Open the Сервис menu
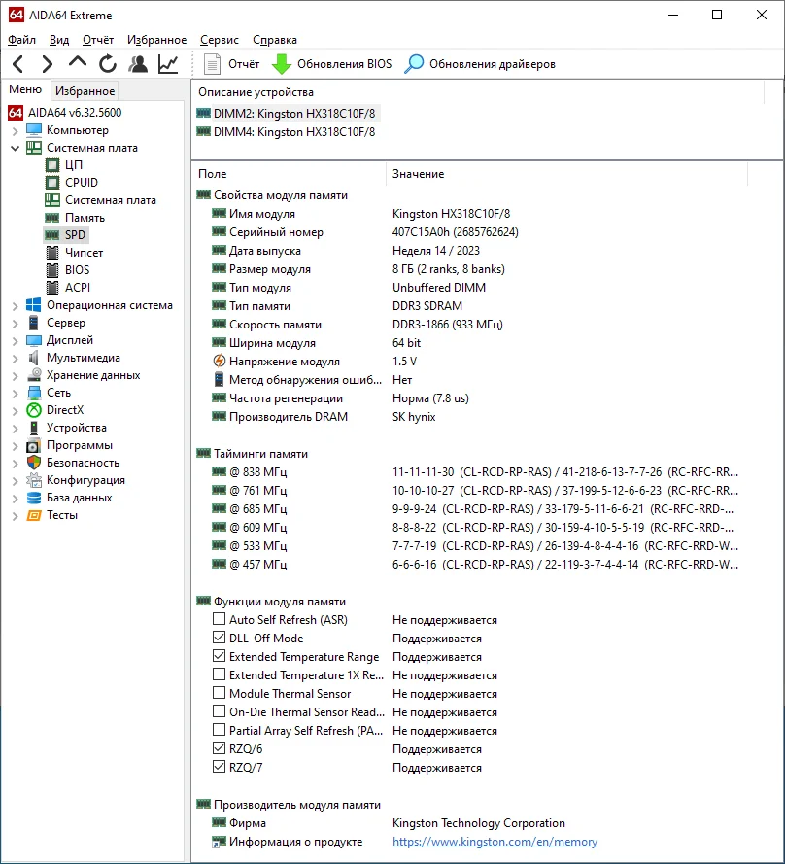Image resolution: width=785 pixels, height=864 pixels. point(220,40)
